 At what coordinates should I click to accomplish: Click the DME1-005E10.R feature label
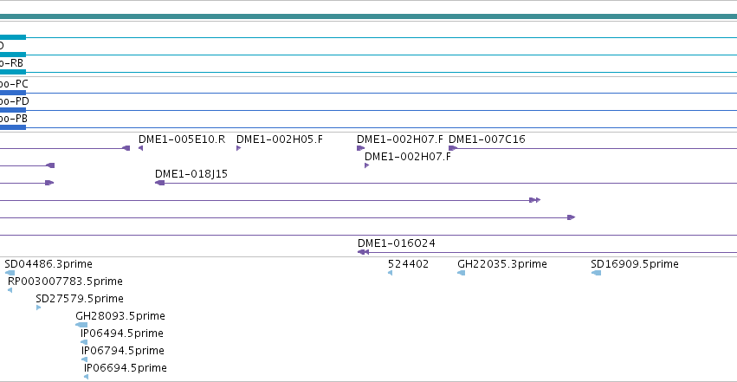181,139
